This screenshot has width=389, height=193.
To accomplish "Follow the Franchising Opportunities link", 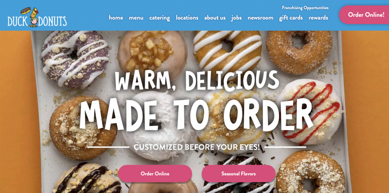I will coord(305,8).
